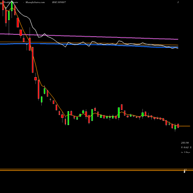Click the 'V: 0.62 X' volume text

click(x=186, y=147)
